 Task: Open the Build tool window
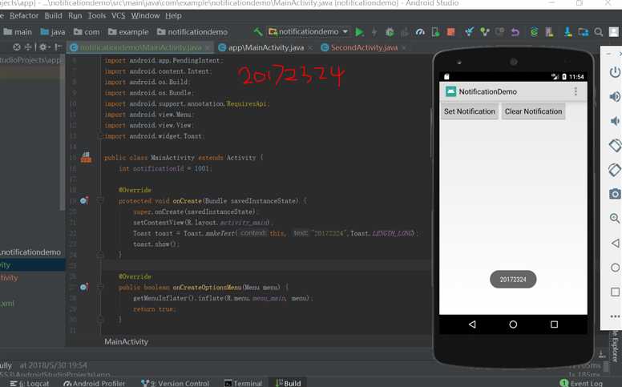[x=289, y=383]
